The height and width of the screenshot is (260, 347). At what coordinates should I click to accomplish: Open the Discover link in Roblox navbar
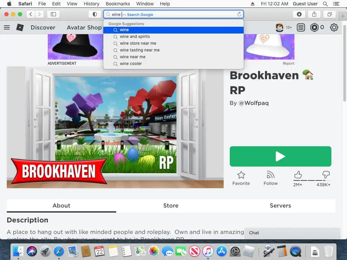click(43, 27)
